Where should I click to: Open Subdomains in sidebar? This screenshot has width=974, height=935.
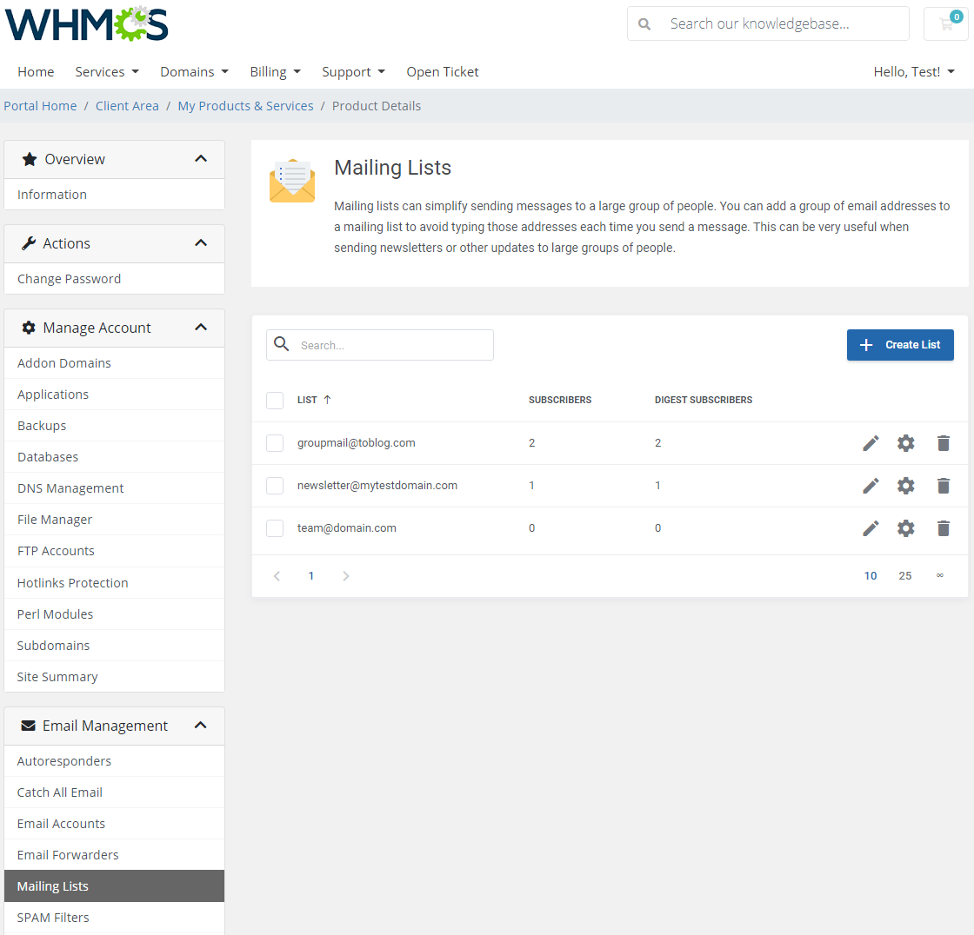coord(114,645)
